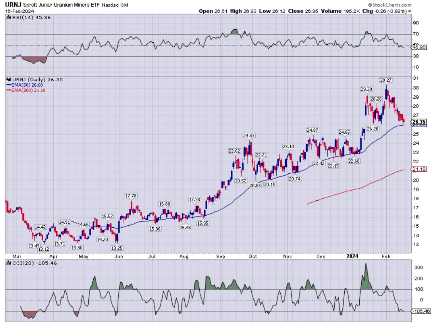
Task: Click the 2024 year label on time axis
Action: (352, 256)
